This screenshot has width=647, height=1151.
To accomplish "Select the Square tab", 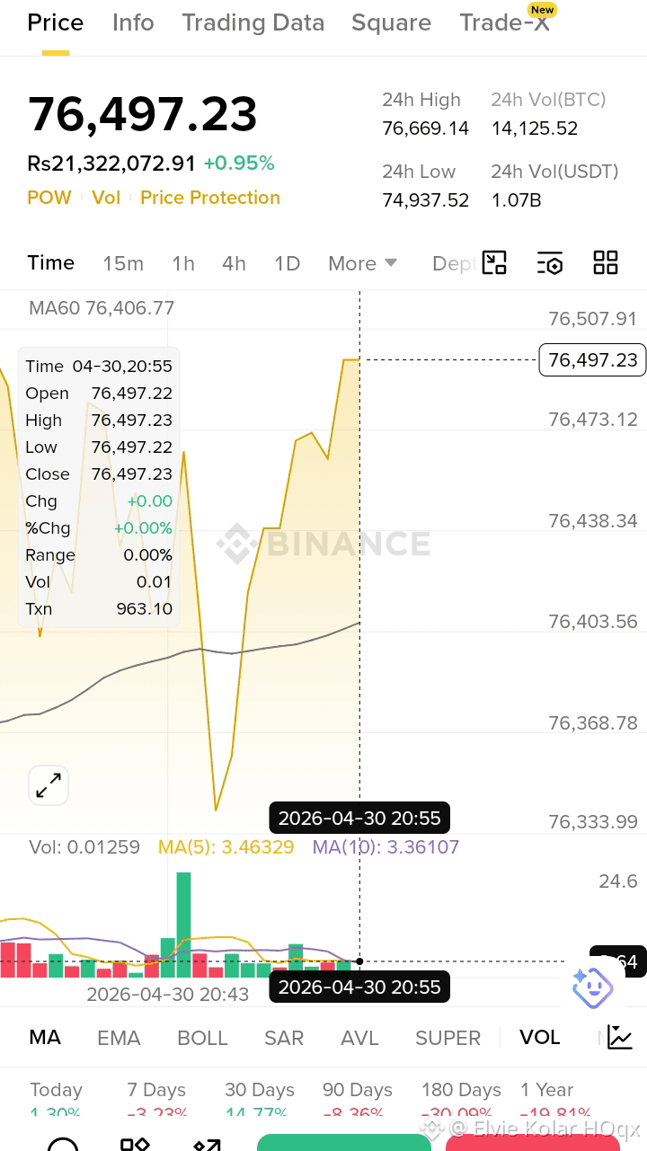I will coord(391,22).
